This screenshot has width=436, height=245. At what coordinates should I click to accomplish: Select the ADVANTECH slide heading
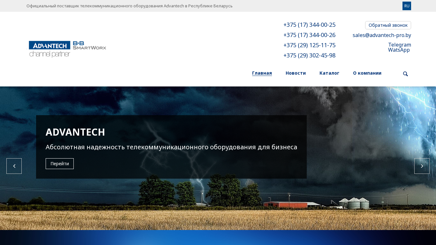pos(75,132)
